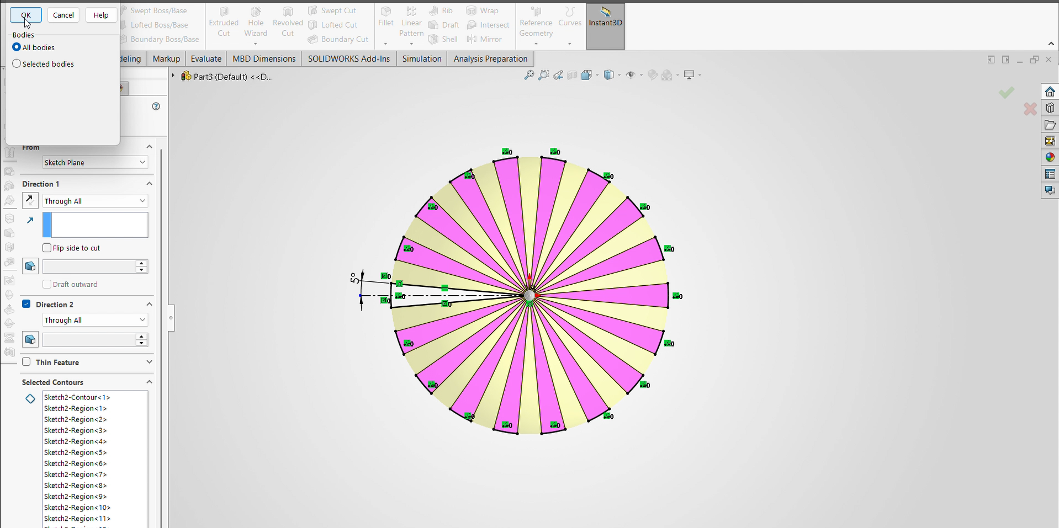Collapse the Direction 2 section chevron
The width and height of the screenshot is (1059, 528).
tap(149, 304)
